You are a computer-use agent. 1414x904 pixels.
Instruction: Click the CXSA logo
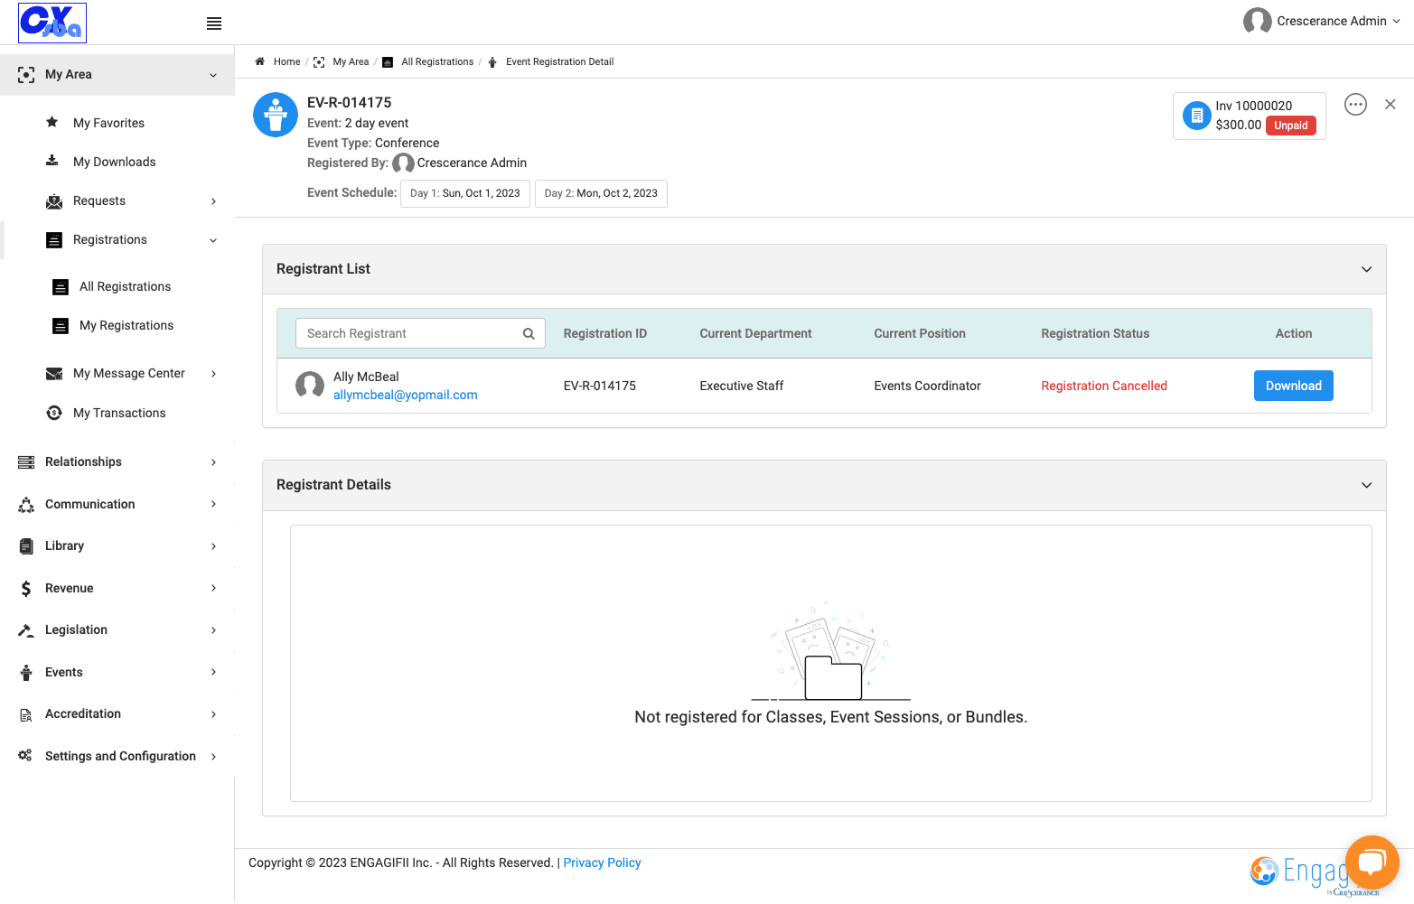click(52, 23)
